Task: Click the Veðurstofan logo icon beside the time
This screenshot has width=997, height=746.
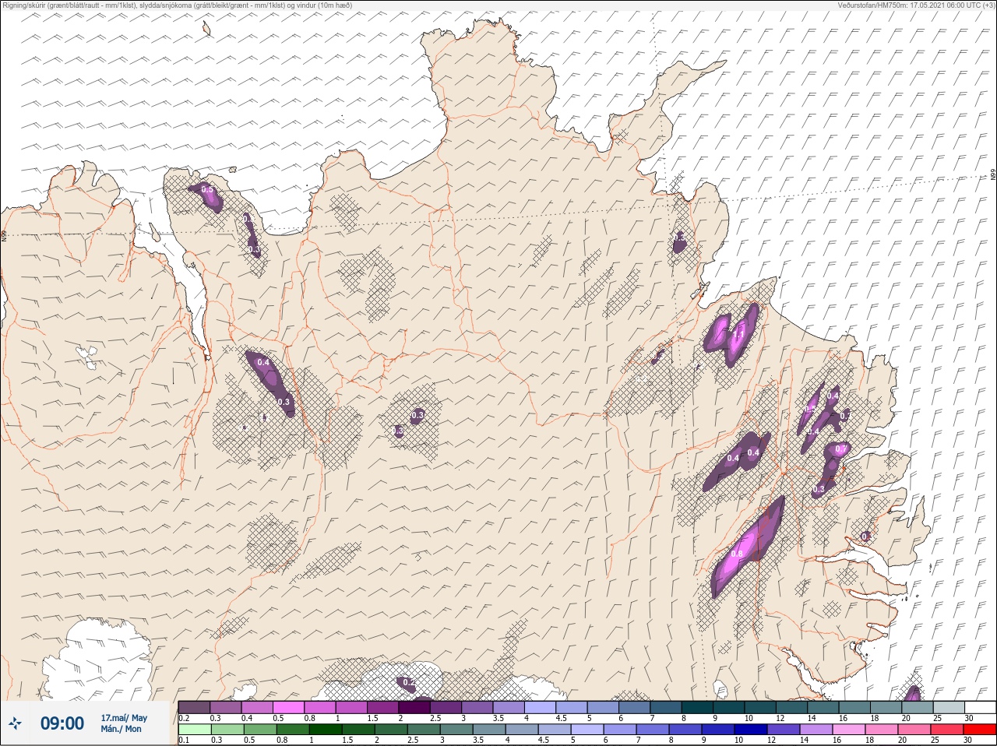Action: pos(16,723)
